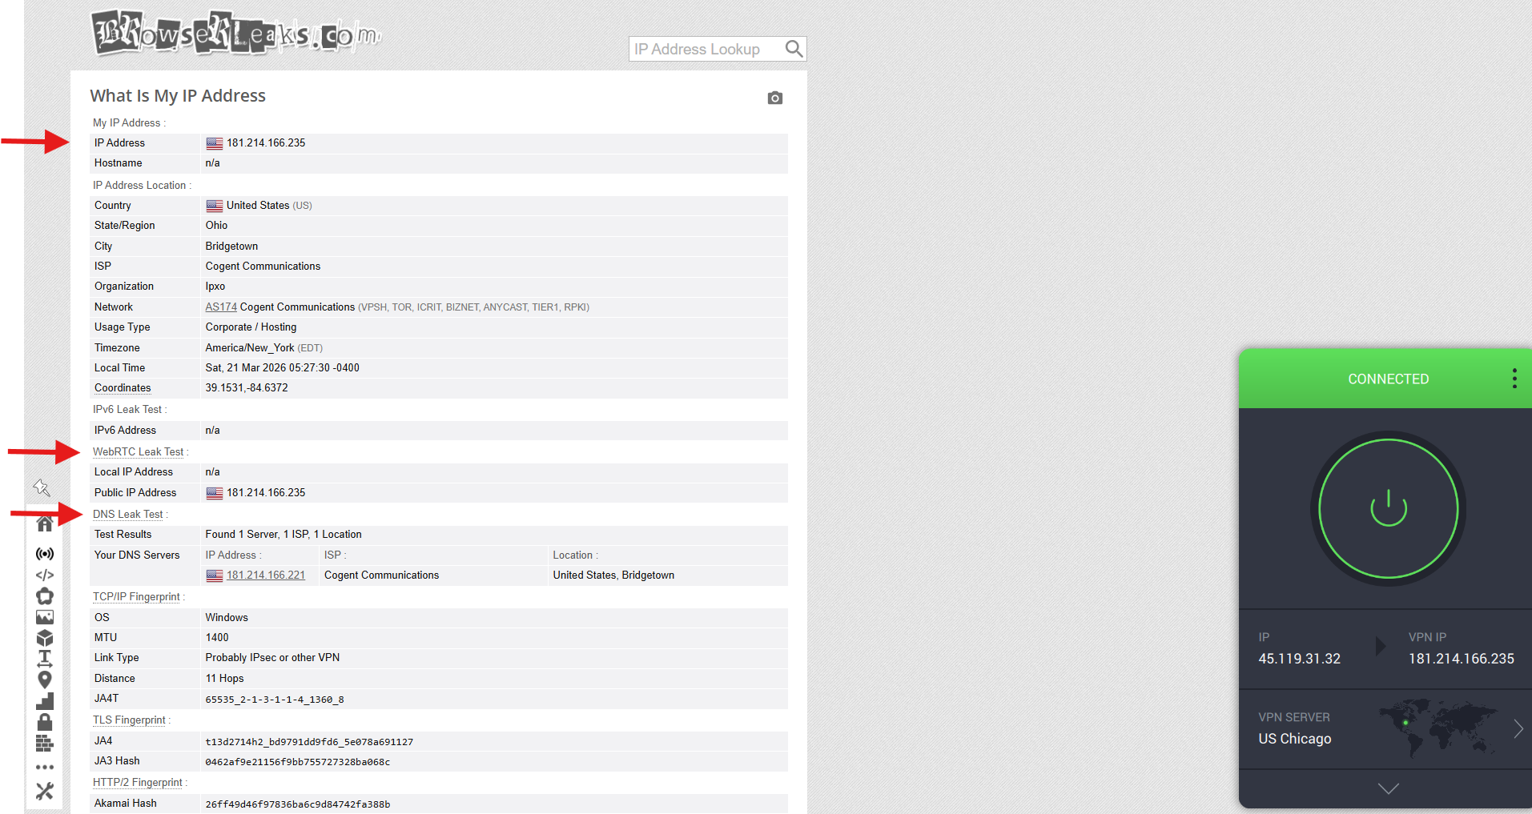
Task: Click the Public IP Address value under WebRTC
Action: click(266, 493)
